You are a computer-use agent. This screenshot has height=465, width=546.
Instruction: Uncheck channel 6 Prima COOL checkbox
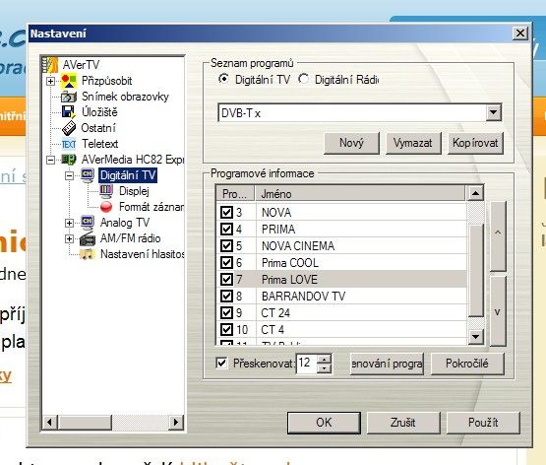(x=226, y=262)
